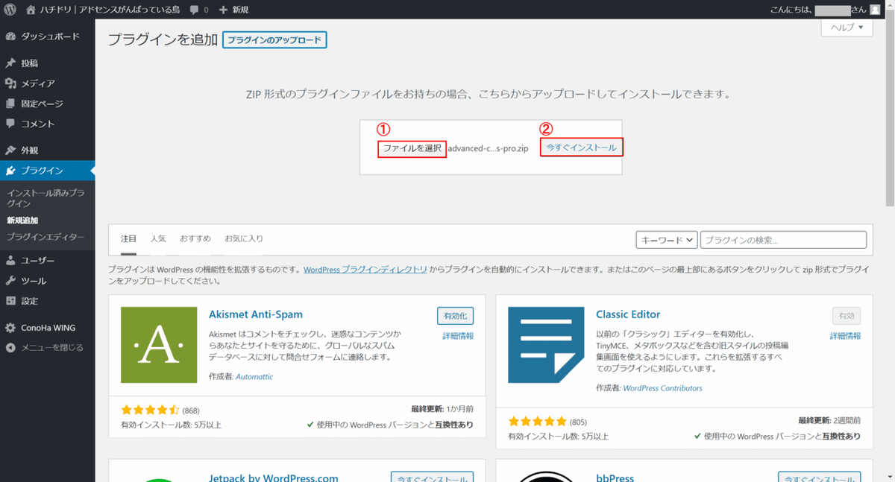This screenshot has width=895, height=482.
Task: Open ダッシュボード icon in sidebar
Action: click(10, 37)
